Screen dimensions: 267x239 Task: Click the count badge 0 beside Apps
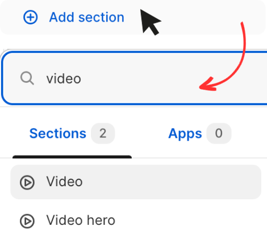point(219,133)
